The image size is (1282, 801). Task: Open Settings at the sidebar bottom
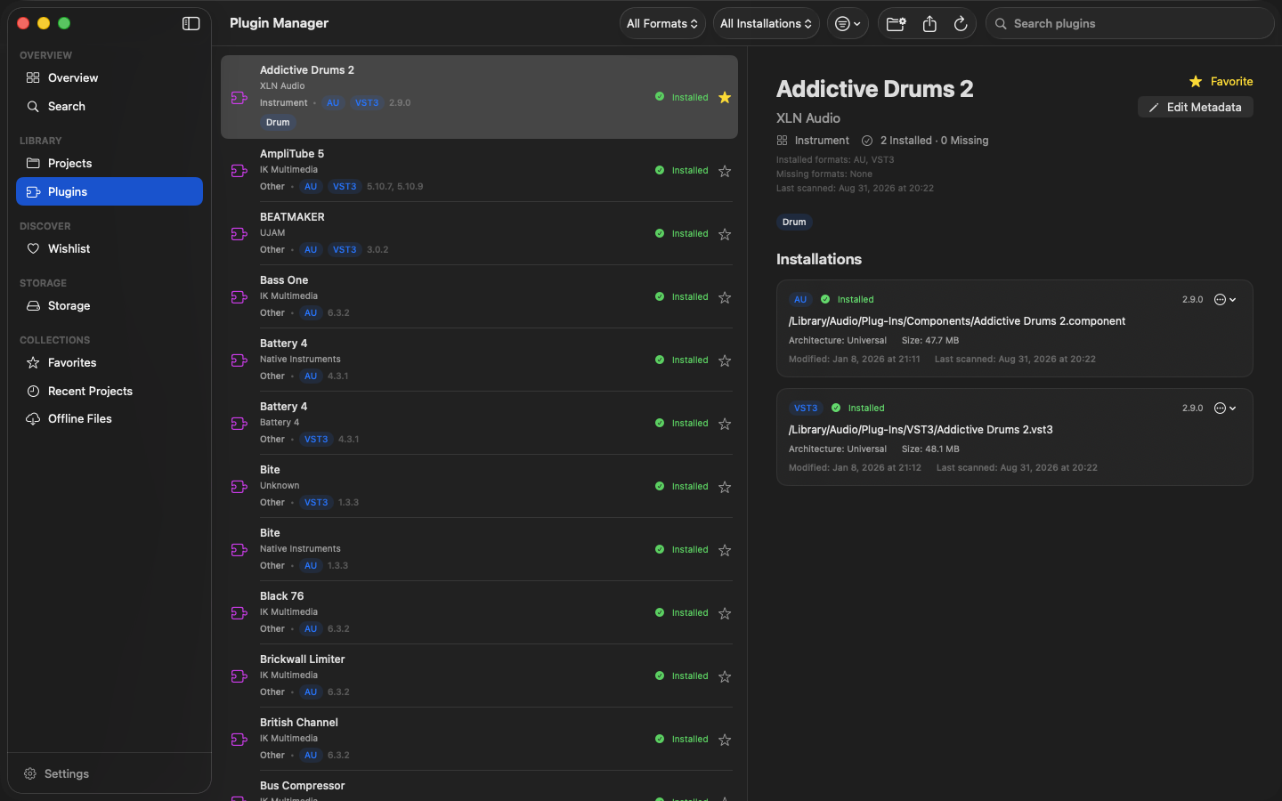coord(56,774)
